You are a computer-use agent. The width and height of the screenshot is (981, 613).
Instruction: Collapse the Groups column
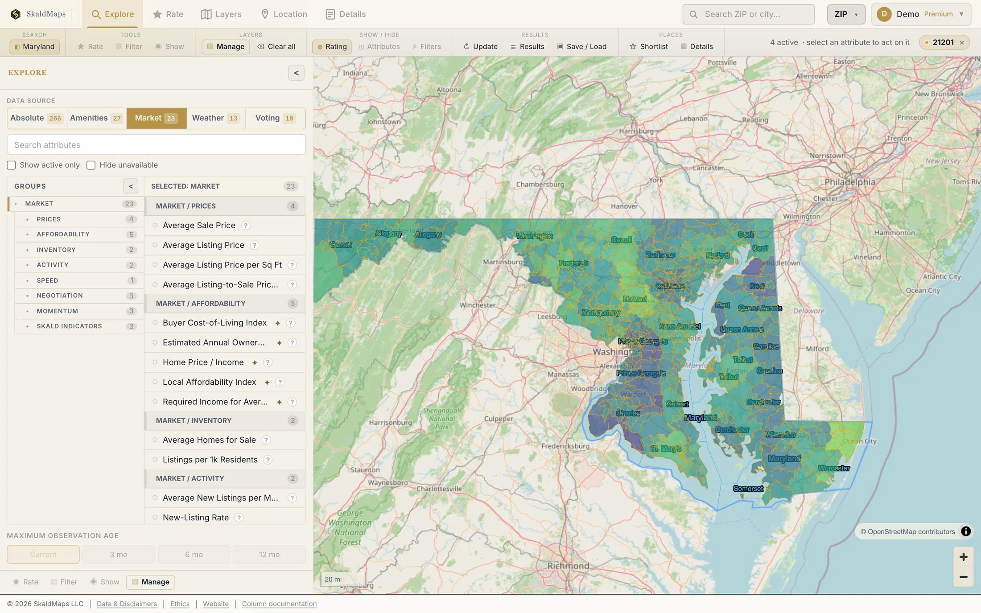pyautogui.click(x=131, y=186)
